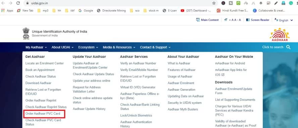This screenshot has width=298, height=128.
Task: Open the stock m bookmarks folder
Action: coord(151,11)
